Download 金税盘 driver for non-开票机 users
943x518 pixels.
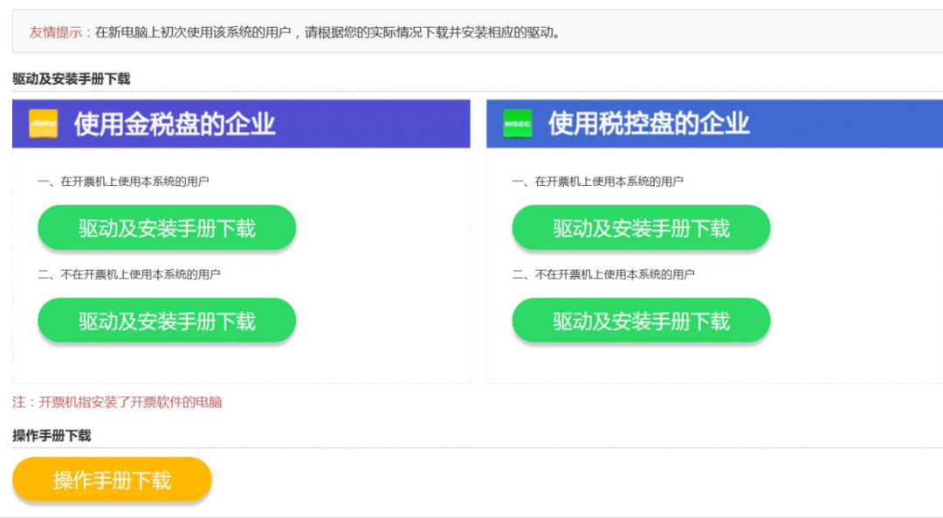pos(167,320)
